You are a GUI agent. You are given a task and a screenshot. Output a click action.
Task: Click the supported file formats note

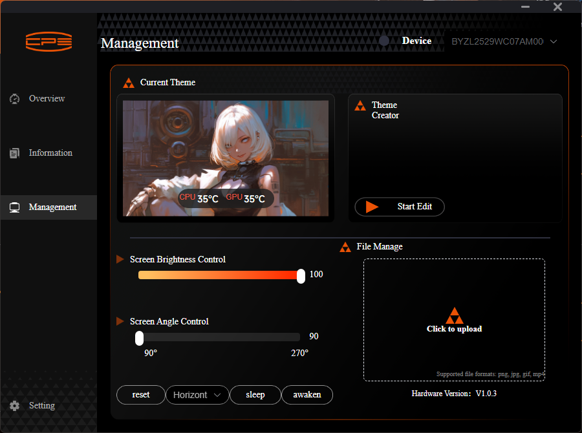pyautogui.click(x=490, y=374)
